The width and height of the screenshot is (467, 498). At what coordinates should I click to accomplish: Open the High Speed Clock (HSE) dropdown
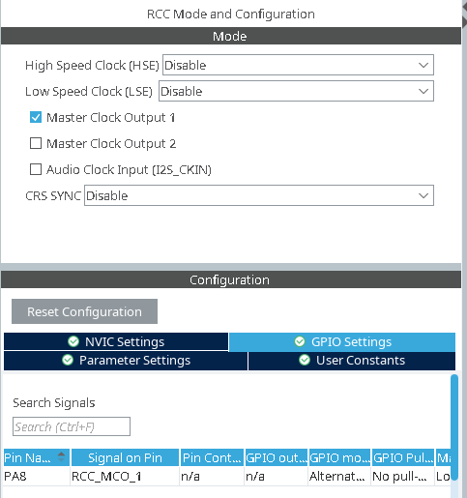pos(298,65)
